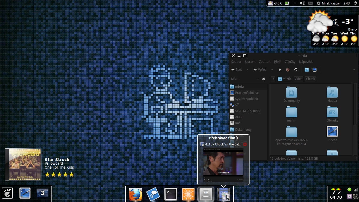Click the Zpět back button
Screen dimensions: 359x202
pyautogui.click(x=237, y=70)
